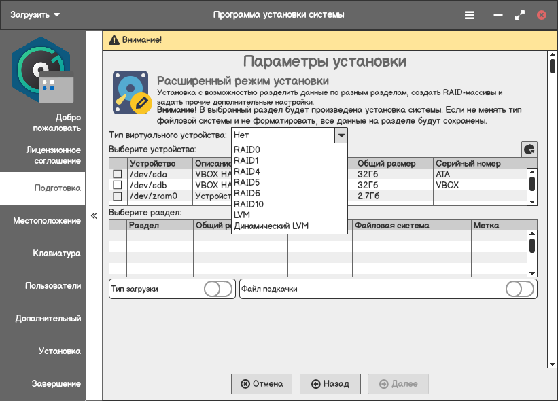Image resolution: width=558 pixels, height=401 pixels.
Task: Select RAID1 from the list
Action: [x=290, y=160]
